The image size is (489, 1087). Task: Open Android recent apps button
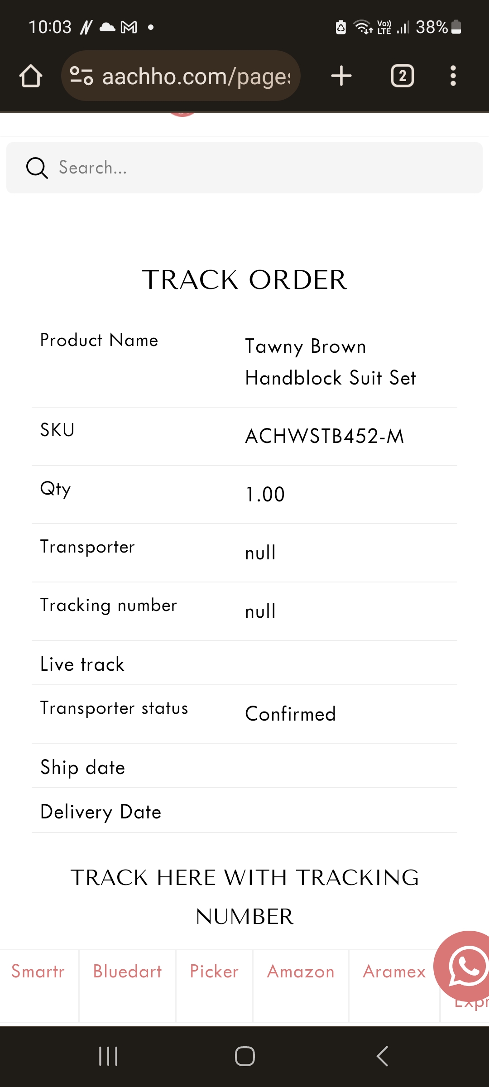point(108,1056)
